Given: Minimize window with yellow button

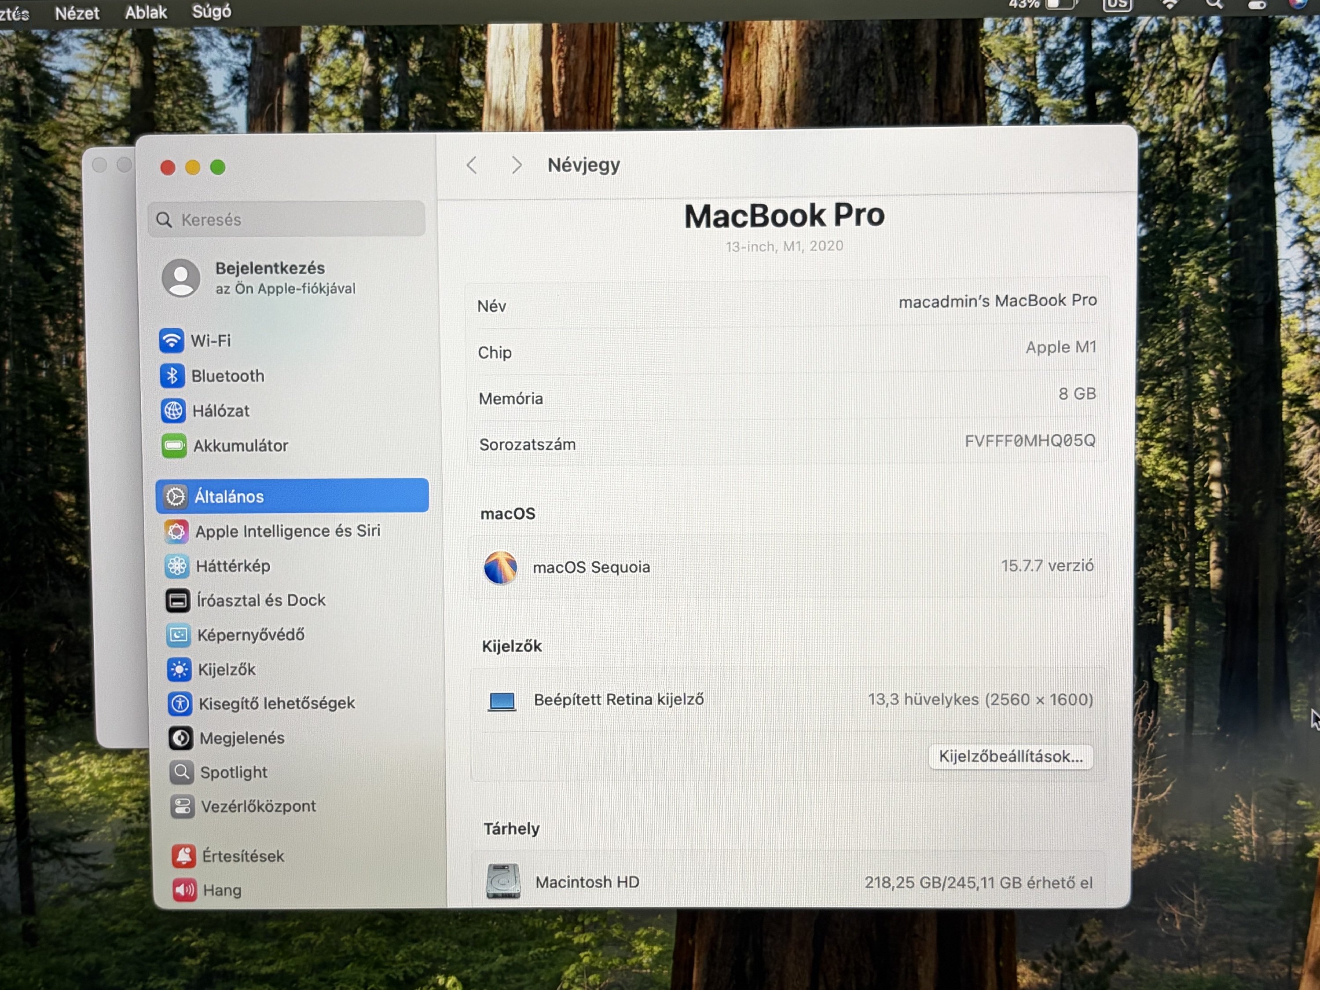Looking at the screenshot, I should click(193, 168).
